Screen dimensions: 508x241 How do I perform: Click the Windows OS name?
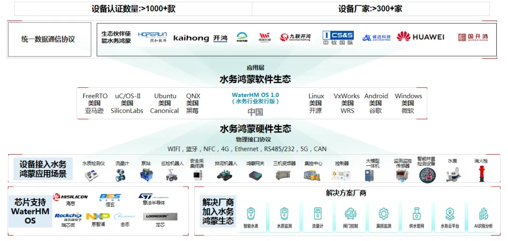pyautogui.click(x=409, y=96)
